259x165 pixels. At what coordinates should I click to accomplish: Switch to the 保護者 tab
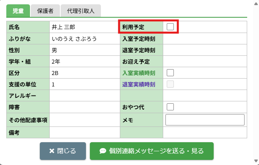click(x=45, y=11)
